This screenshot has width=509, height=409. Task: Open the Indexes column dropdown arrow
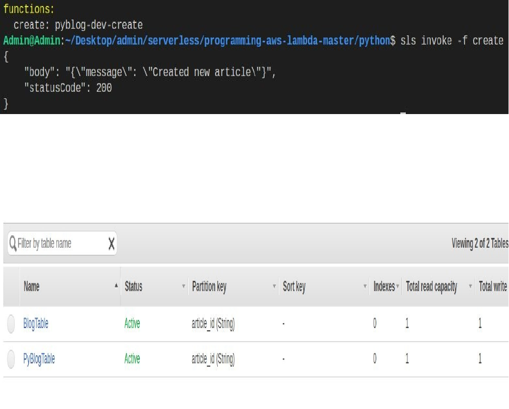click(x=398, y=287)
